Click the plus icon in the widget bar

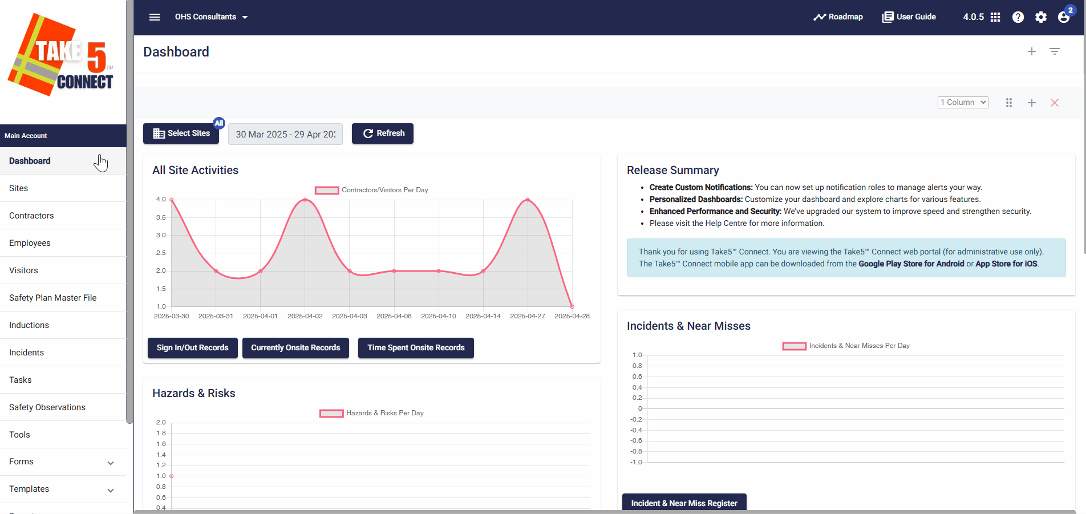click(1032, 103)
